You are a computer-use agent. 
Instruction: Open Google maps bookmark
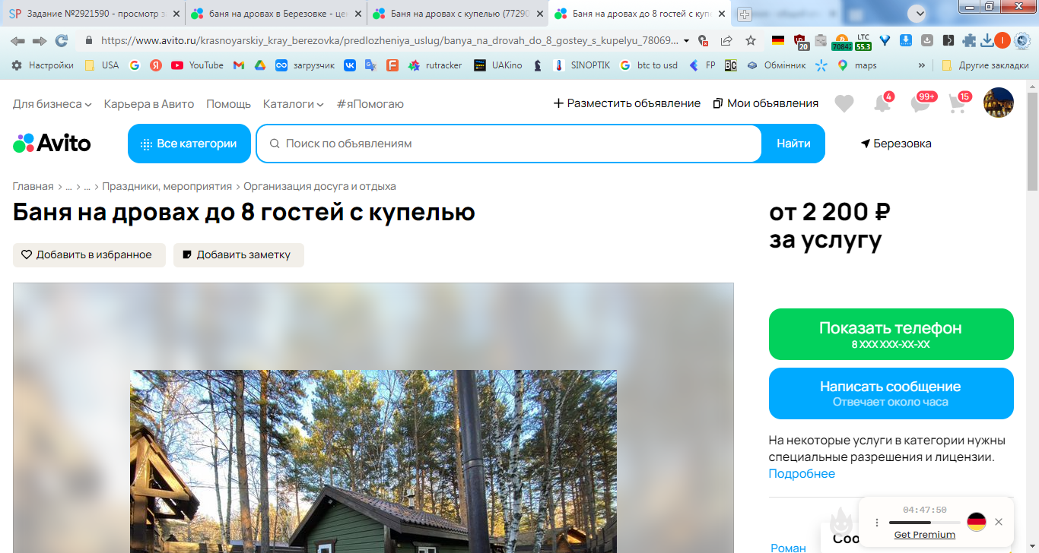point(857,65)
